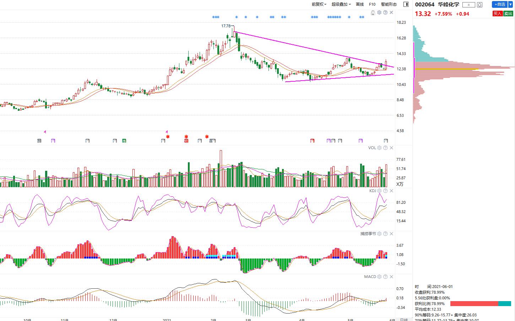Screen dimensions: 515x321
Task: Click the bell icon above the main chart
Action: 373,13
